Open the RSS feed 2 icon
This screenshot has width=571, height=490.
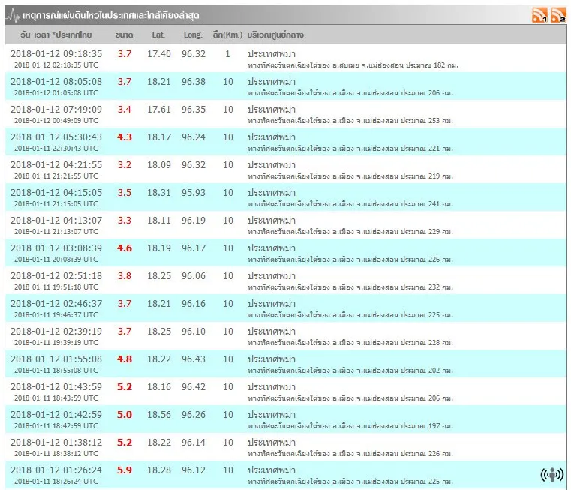click(557, 15)
